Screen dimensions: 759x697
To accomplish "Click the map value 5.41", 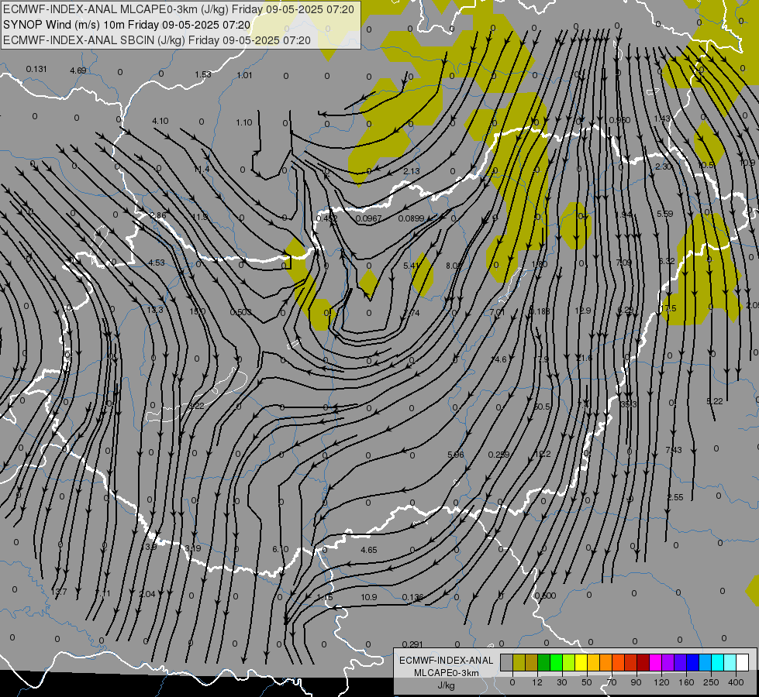I will [x=411, y=266].
